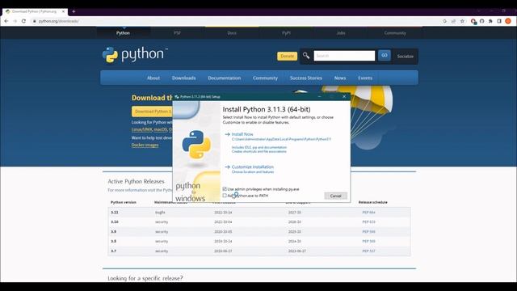Open the red extension icon with badge
Image resolution: width=517 pixels, height=291 pixels.
pos(473,22)
